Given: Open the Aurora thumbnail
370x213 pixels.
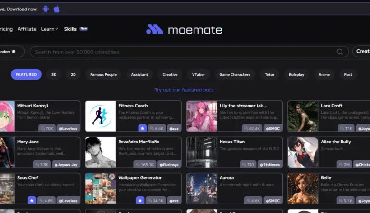Looking at the screenshot, I should point(202,188).
